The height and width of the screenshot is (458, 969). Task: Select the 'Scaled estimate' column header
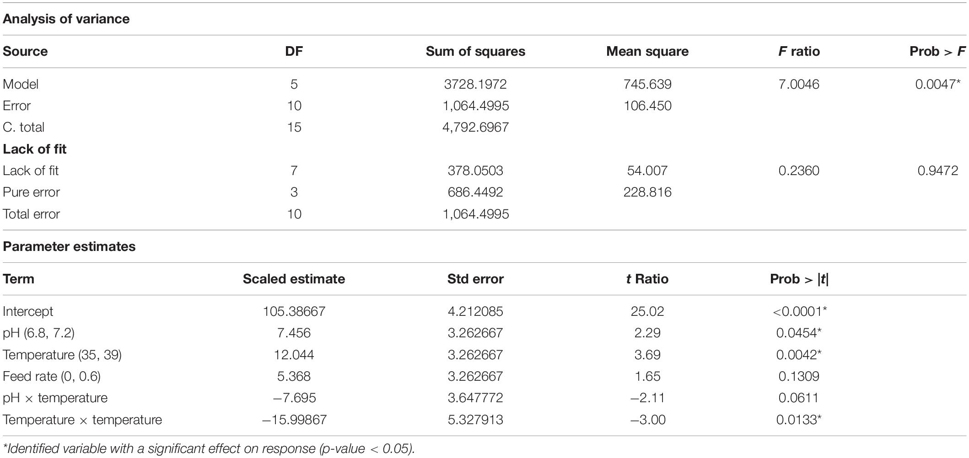294,279
